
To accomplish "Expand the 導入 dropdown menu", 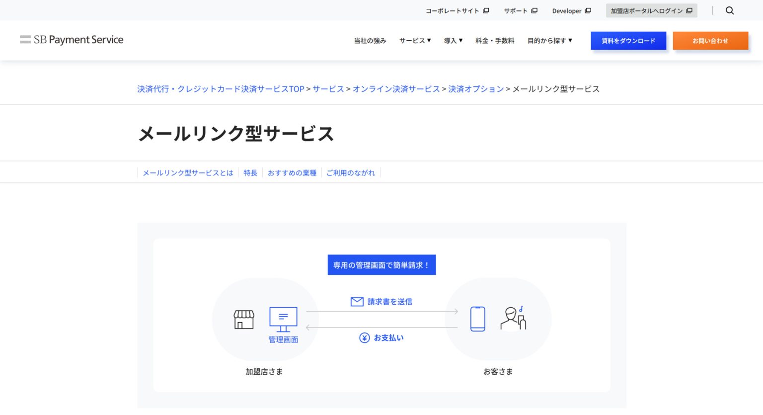I will click(453, 41).
